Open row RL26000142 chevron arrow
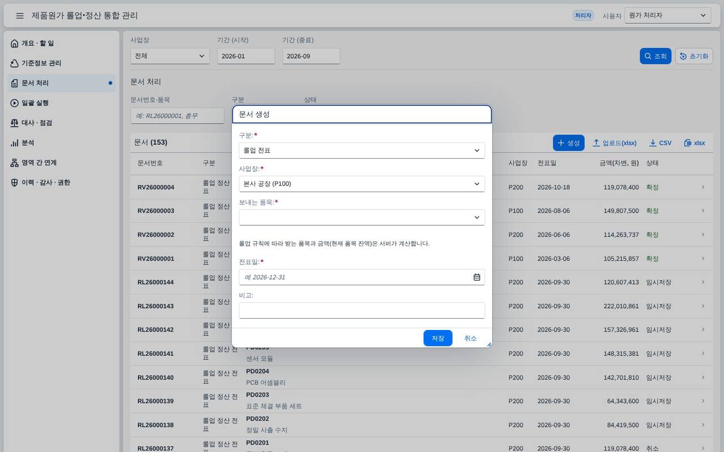Screen dimensions: 724x452 (703, 329)
